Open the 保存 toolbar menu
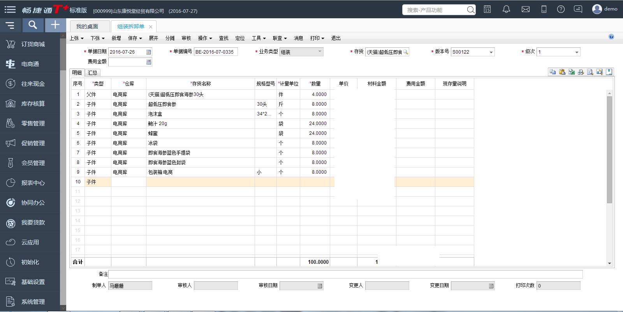 pos(135,38)
